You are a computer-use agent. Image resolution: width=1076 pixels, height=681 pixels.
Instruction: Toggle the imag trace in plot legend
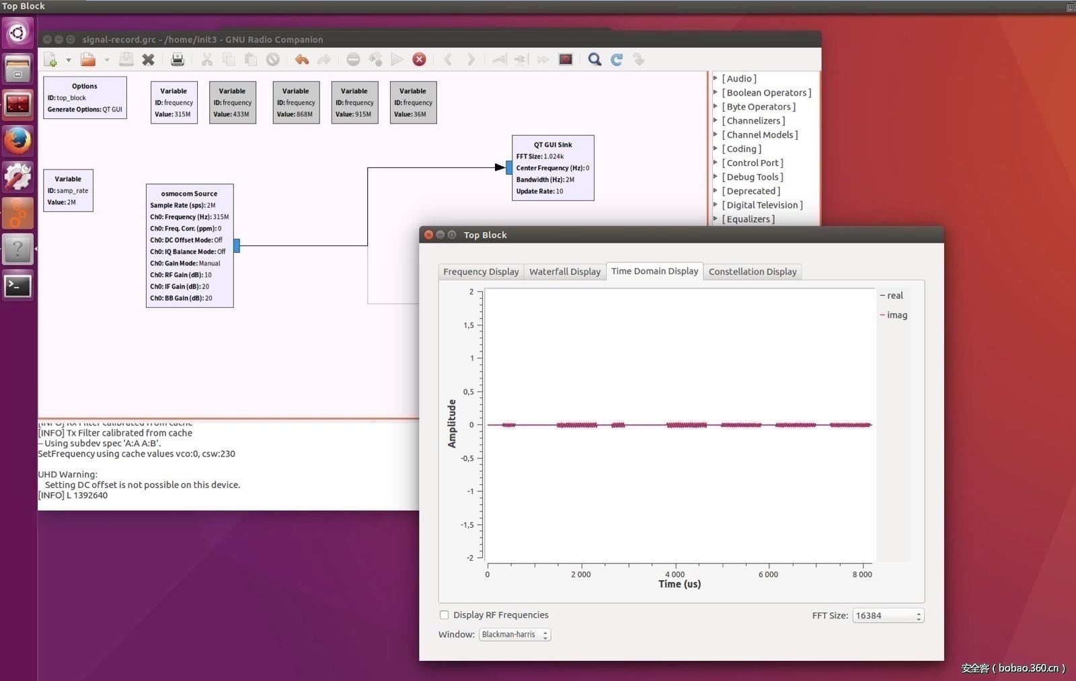tap(894, 315)
